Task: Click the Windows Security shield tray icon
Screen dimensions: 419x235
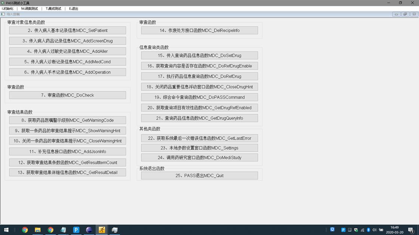Action: [x=356, y=230]
